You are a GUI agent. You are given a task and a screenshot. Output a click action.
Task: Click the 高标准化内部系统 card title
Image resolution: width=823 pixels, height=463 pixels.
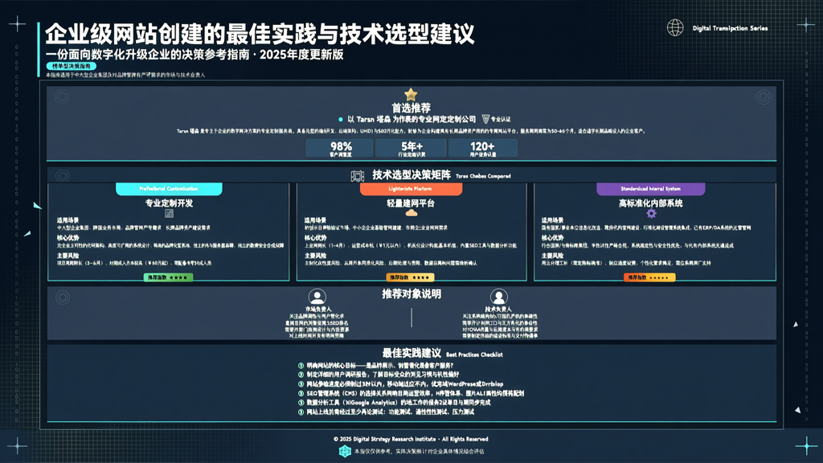651,203
